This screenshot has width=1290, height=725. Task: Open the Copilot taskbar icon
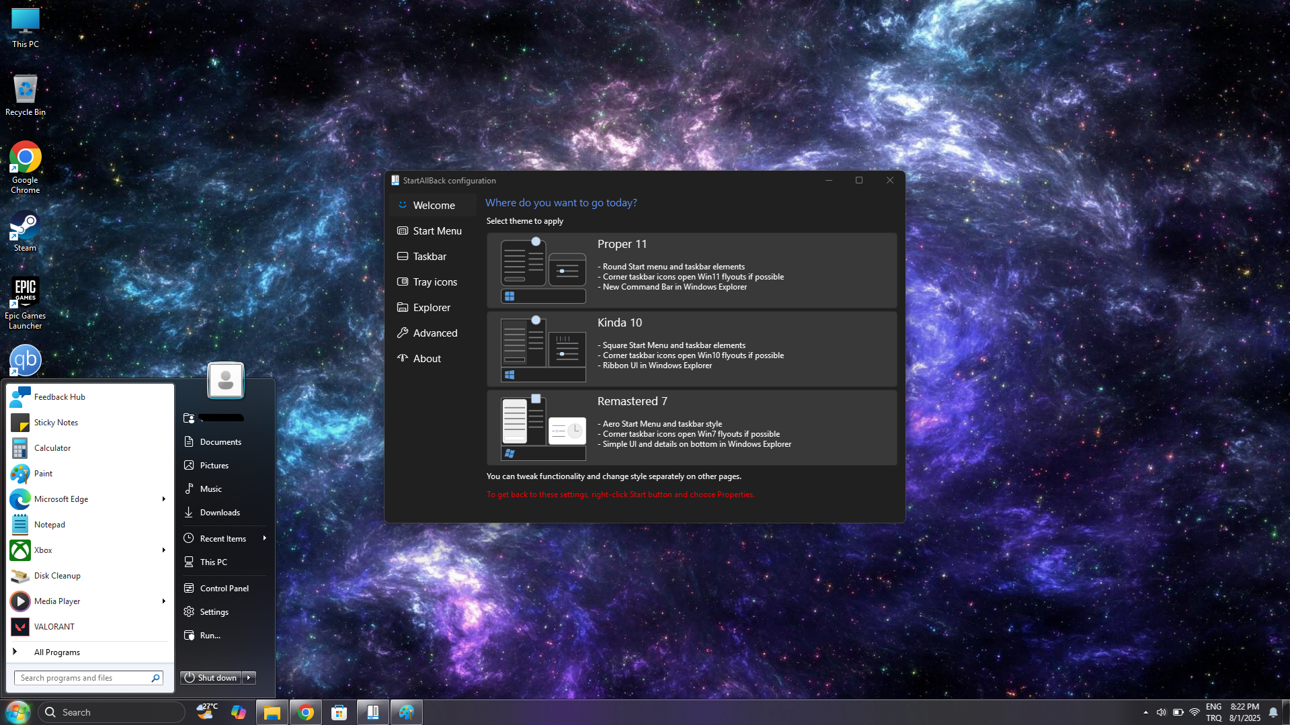click(239, 712)
